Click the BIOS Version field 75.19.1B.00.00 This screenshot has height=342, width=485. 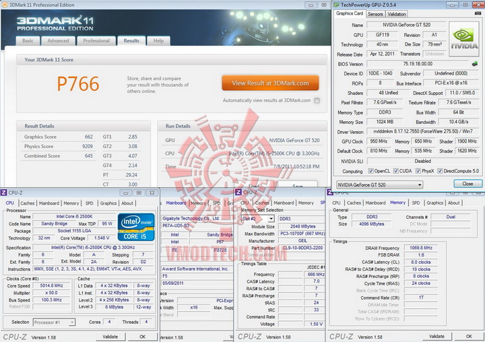click(418, 64)
